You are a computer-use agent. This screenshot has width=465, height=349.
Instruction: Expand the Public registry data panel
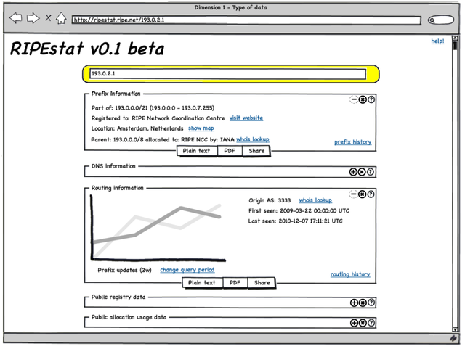point(354,303)
